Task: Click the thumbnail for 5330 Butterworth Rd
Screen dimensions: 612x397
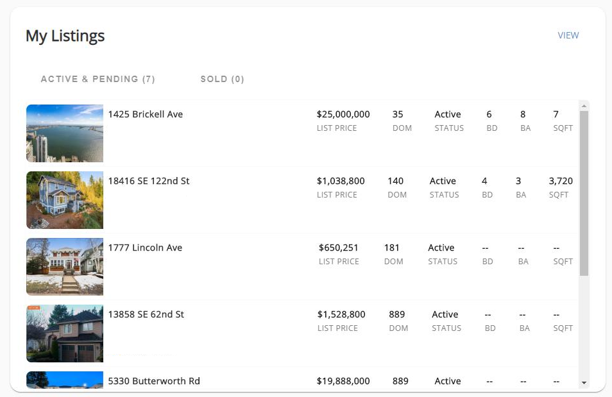Action: click(64, 381)
